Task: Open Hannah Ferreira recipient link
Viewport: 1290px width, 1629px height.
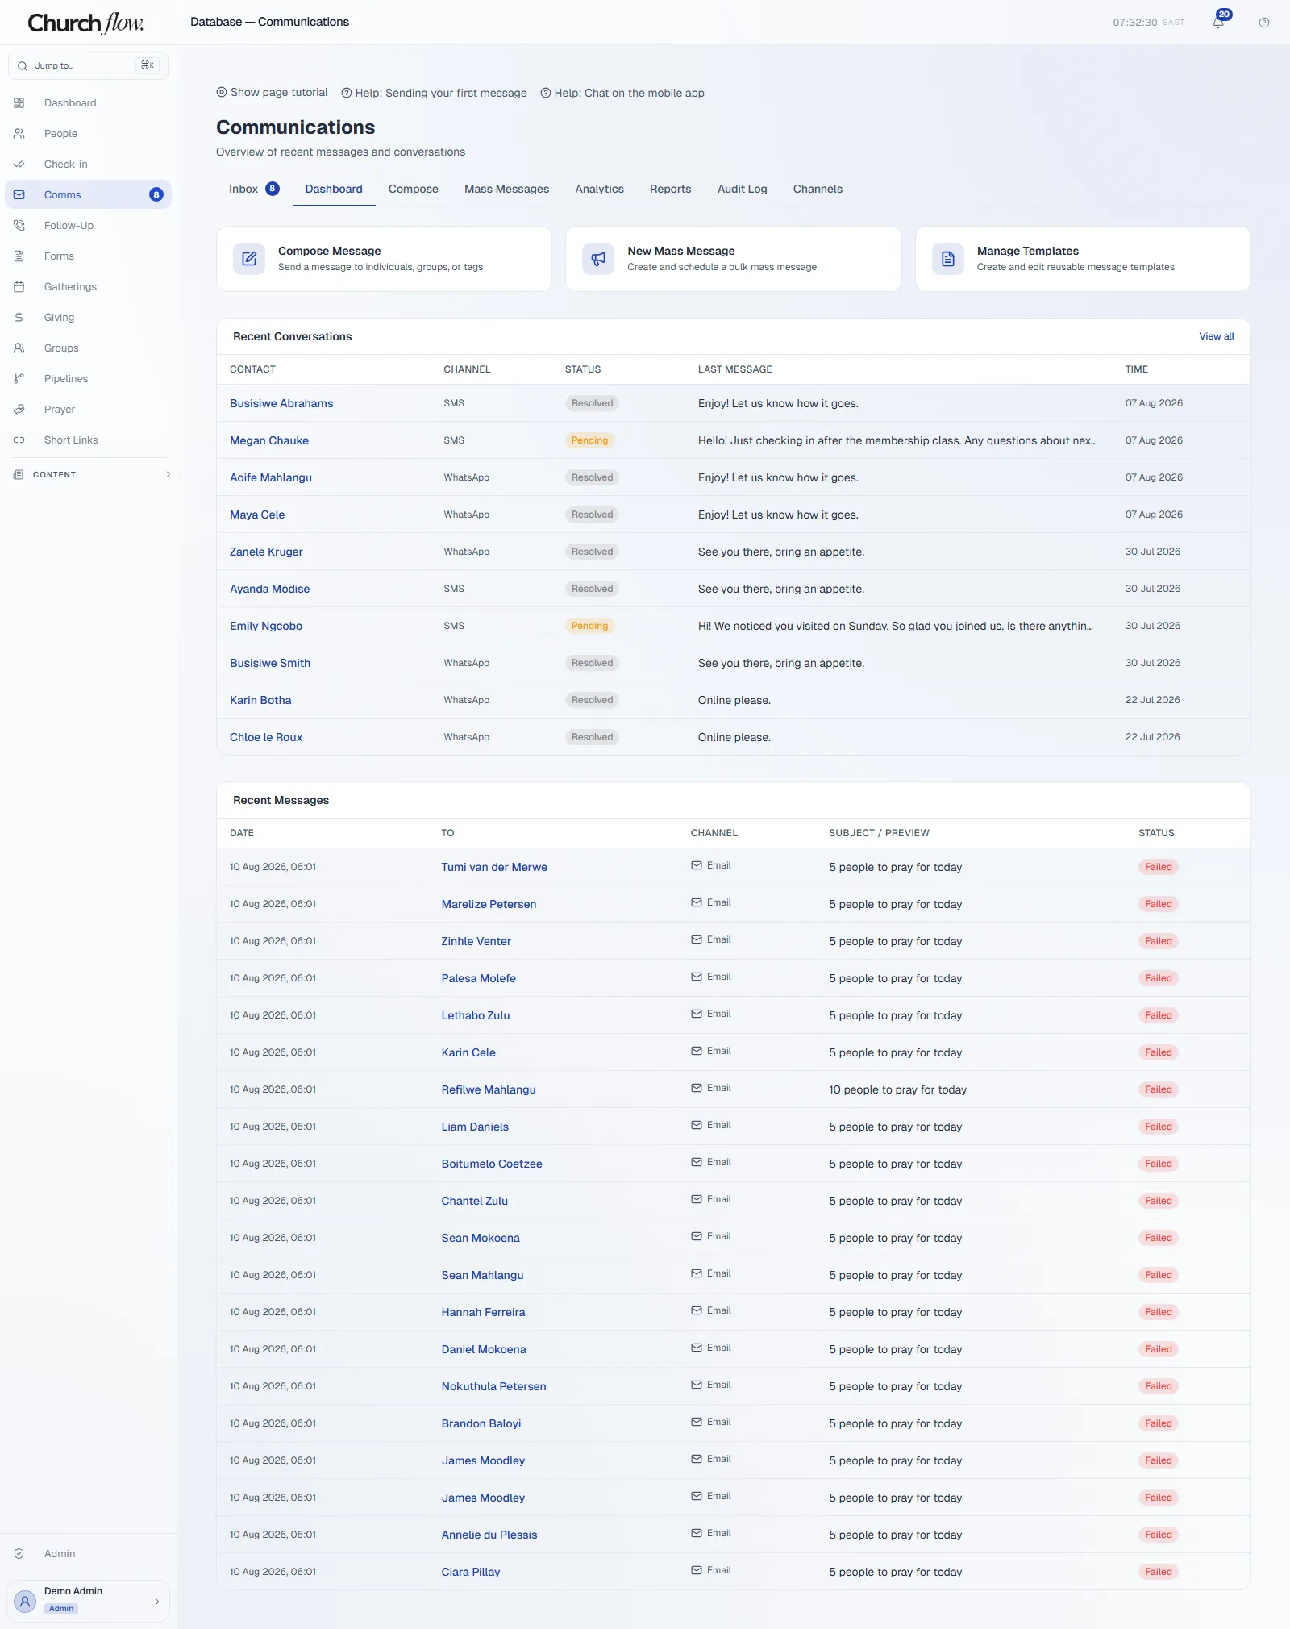Action: (483, 1312)
